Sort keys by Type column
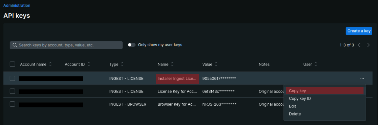The height and width of the screenshot is (125, 378). click(x=122, y=65)
